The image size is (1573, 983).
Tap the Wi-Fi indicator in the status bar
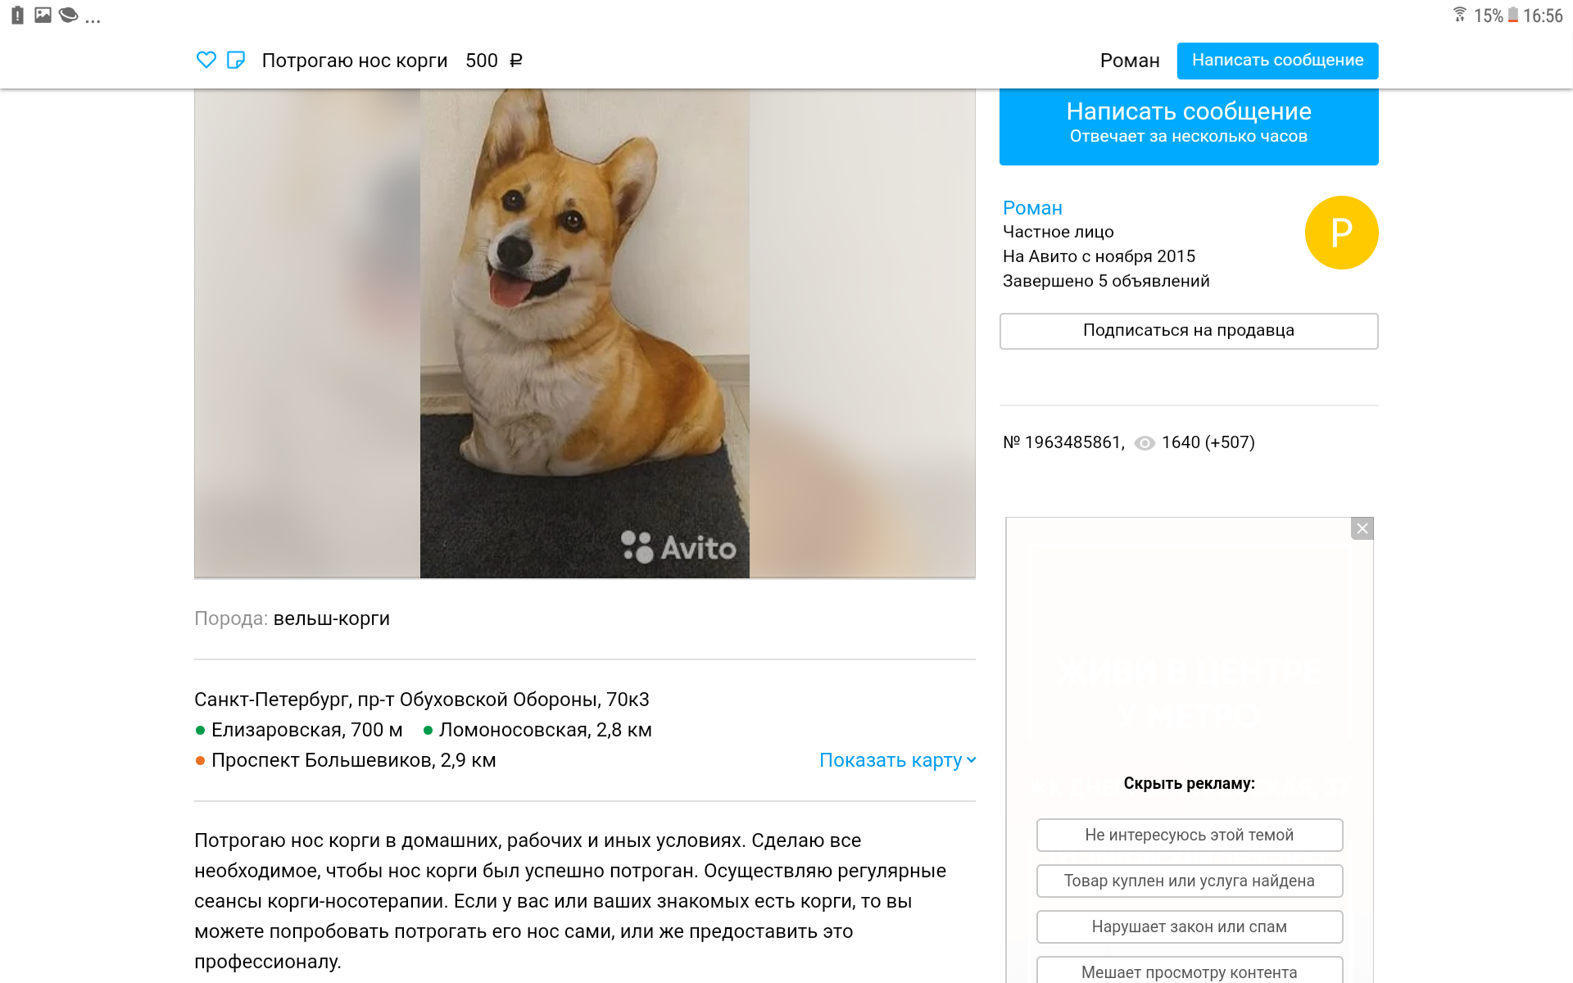1459,15
